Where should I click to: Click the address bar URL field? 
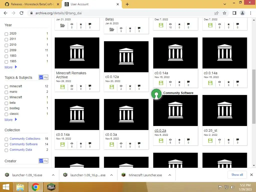(x=121, y=13)
